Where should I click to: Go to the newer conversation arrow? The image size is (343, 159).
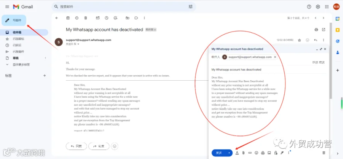[x=316, y=18]
